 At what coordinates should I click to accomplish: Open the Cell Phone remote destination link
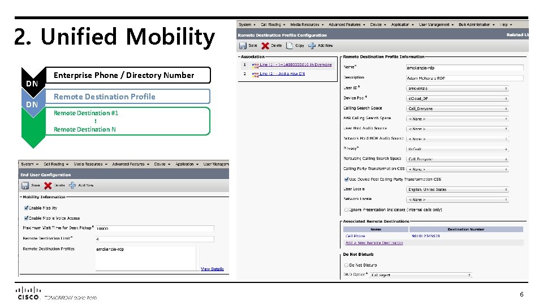click(355, 236)
